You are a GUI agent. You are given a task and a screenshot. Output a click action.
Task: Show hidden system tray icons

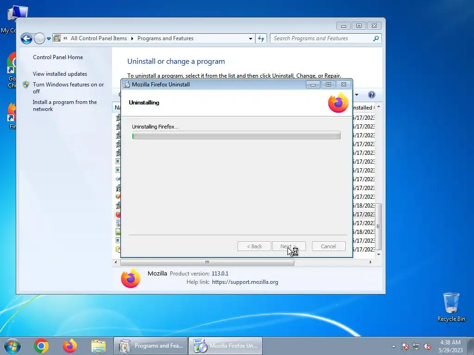pos(393,346)
